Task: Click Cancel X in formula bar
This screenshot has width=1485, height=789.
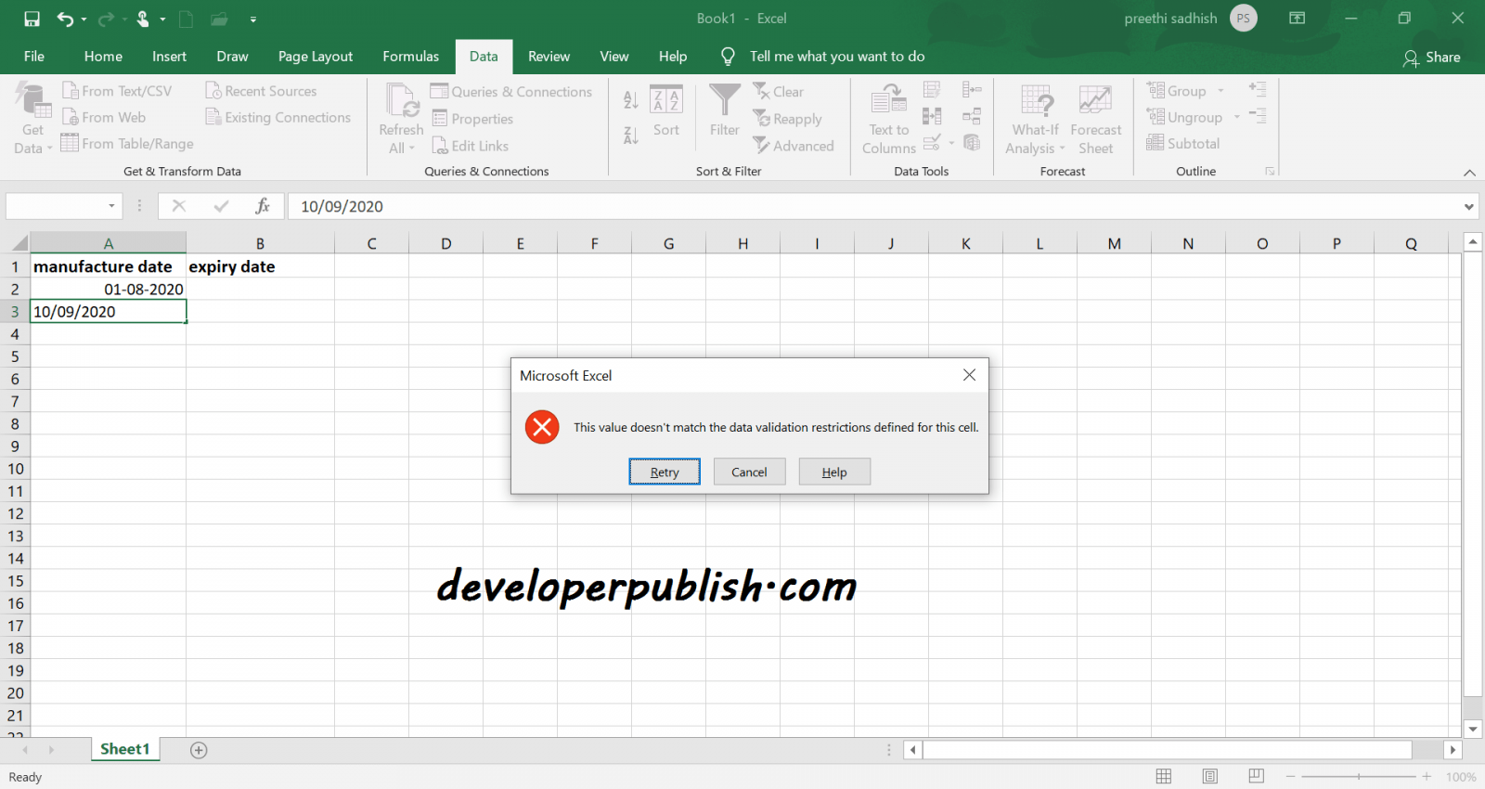Action: point(179,206)
